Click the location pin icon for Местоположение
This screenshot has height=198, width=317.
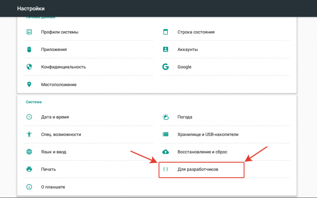tap(29, 84)
